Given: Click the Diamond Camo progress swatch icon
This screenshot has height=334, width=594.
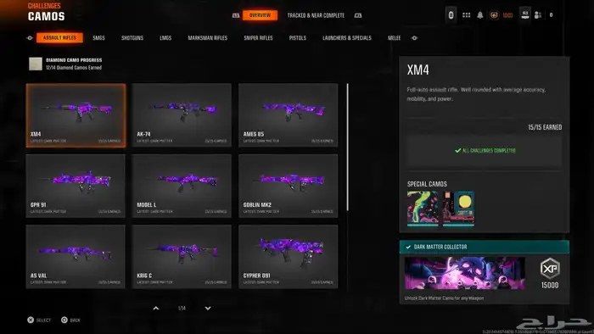Looking at the screenshot, I should (36, 64).
